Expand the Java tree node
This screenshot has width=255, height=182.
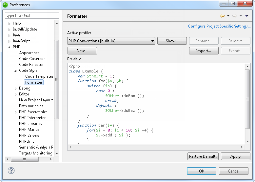[x=9, y=35]
